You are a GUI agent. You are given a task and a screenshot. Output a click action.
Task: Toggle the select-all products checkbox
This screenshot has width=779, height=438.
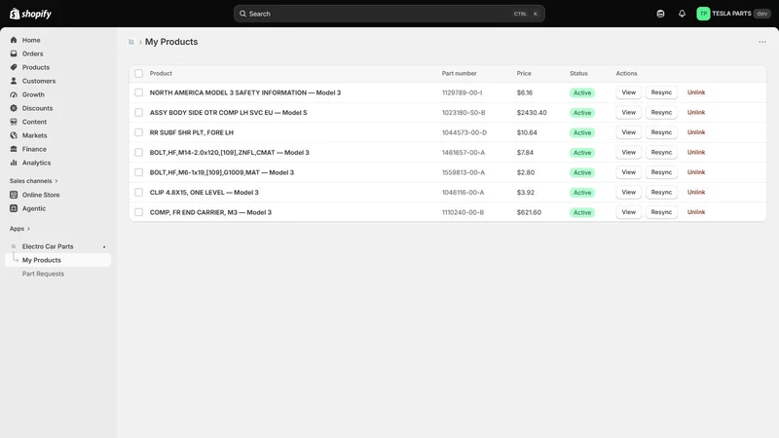[138, 74]
